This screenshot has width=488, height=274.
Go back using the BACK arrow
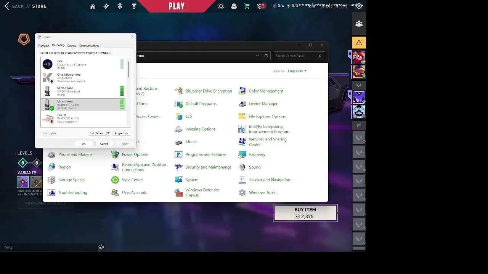coord(6,6)
